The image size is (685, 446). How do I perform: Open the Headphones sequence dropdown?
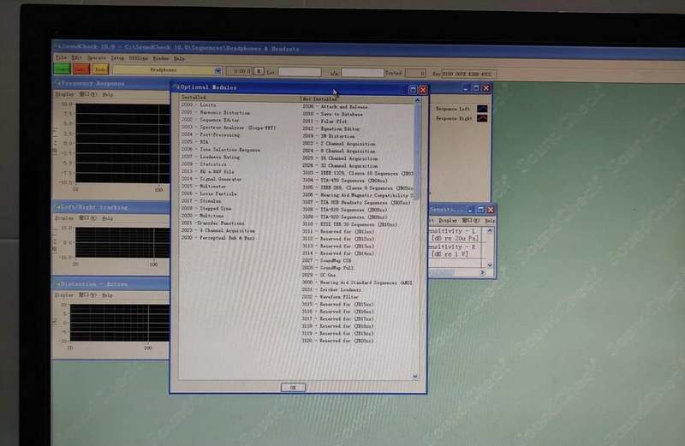pos(217,70)
